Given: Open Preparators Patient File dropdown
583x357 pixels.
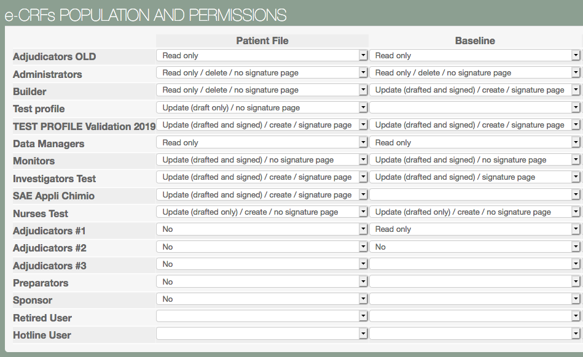Looking at the screenshot, I should [262, 282].
